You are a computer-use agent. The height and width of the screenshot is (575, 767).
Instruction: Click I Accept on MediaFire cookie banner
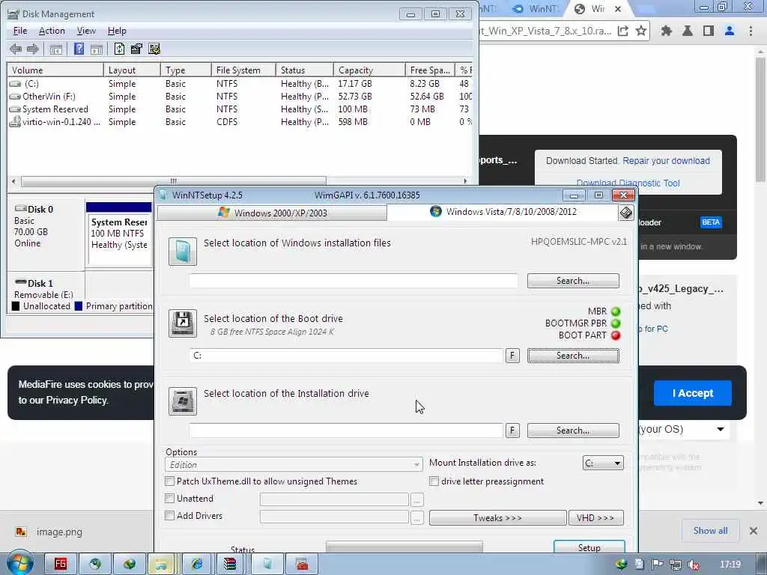point(693,393)
